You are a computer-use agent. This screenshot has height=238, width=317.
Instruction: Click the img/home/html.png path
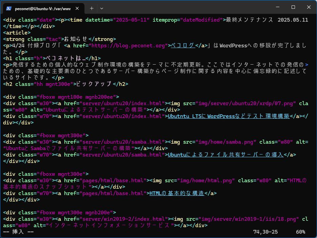pos(206,181)
